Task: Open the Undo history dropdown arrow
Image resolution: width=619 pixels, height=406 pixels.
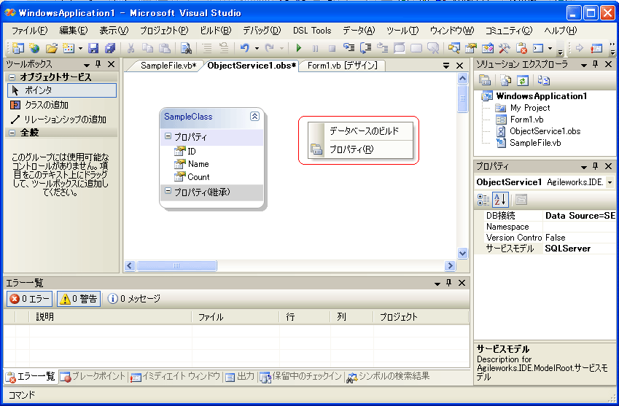Action: pos(257,49)
